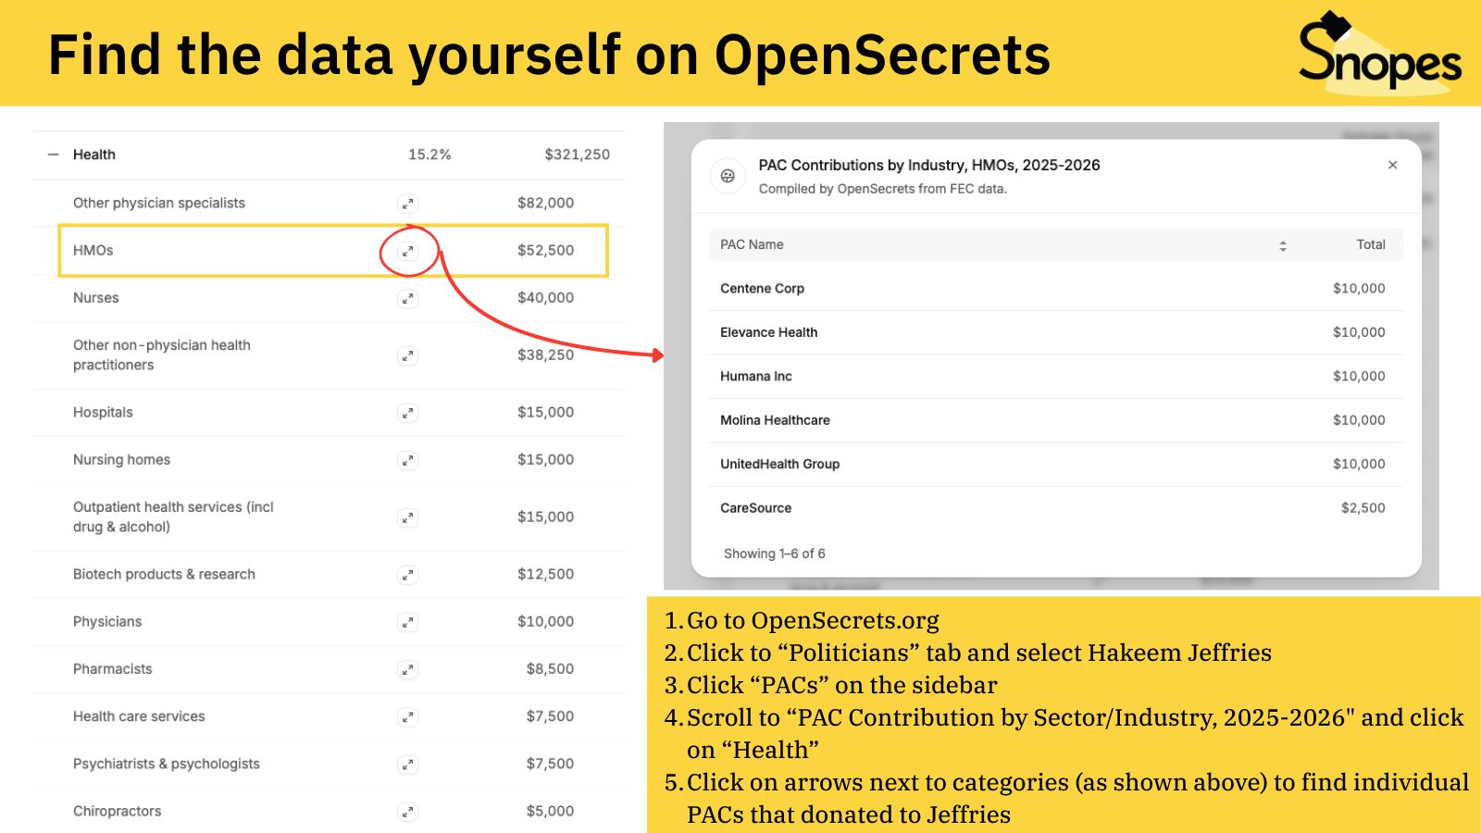This screenshot has width=1481, height=833.
Task: Click the $321,250 Health total
Action: (x=577, y=155)
